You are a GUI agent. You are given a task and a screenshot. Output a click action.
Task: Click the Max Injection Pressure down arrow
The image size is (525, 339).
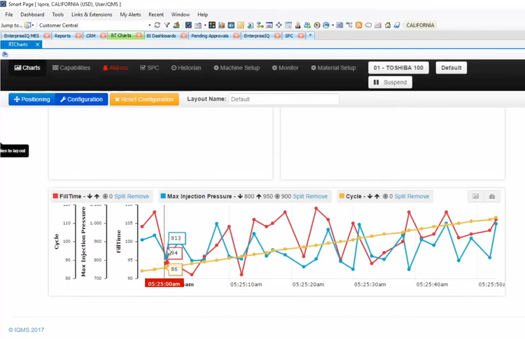240,196
